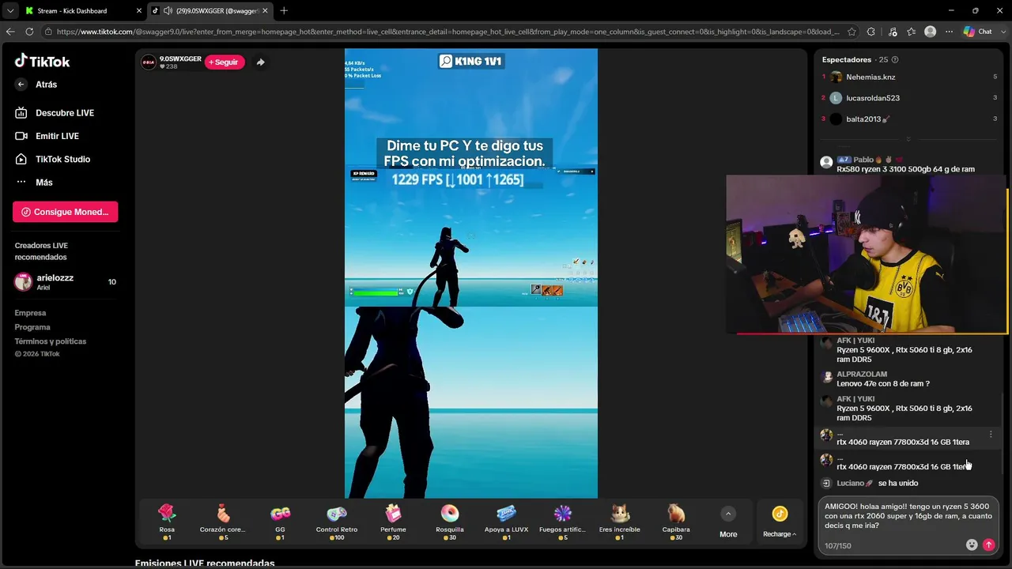This screenshot has height=569, width=1012.
Task: Open the Descubre LIVE sidebar item
Action: [55, 113]
